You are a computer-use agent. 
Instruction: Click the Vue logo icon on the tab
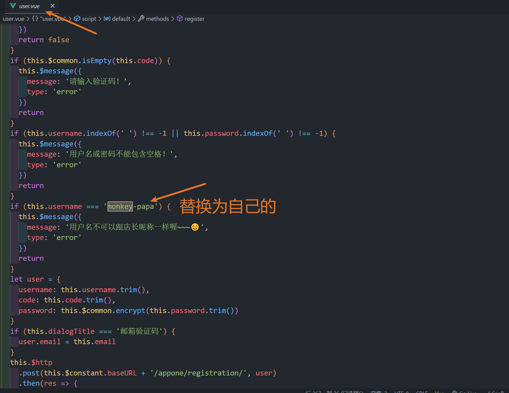pos(13,6)
